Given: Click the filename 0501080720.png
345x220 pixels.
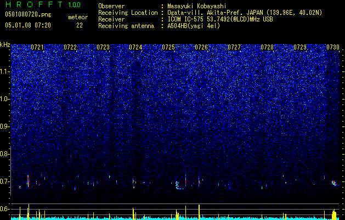Looking at the screenshot, I should pos(28,14).
